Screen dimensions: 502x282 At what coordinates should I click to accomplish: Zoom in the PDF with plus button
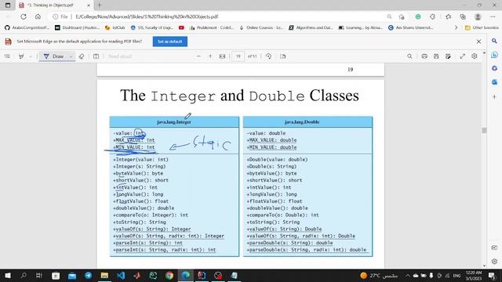tap(210, 56)
